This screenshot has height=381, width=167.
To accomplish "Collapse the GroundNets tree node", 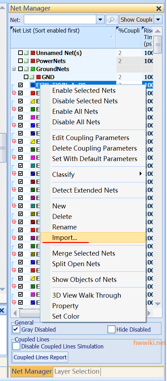I will [14, 69].
